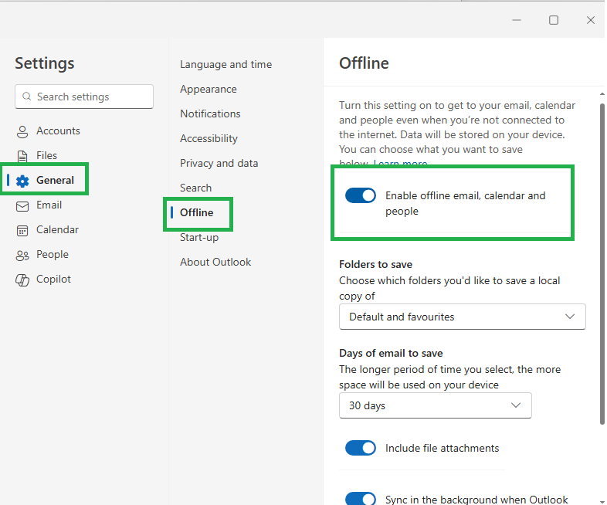This screenshot has height=505, width=607.
Task: Open Folders to save dropdown
Action: click(463, 317)
